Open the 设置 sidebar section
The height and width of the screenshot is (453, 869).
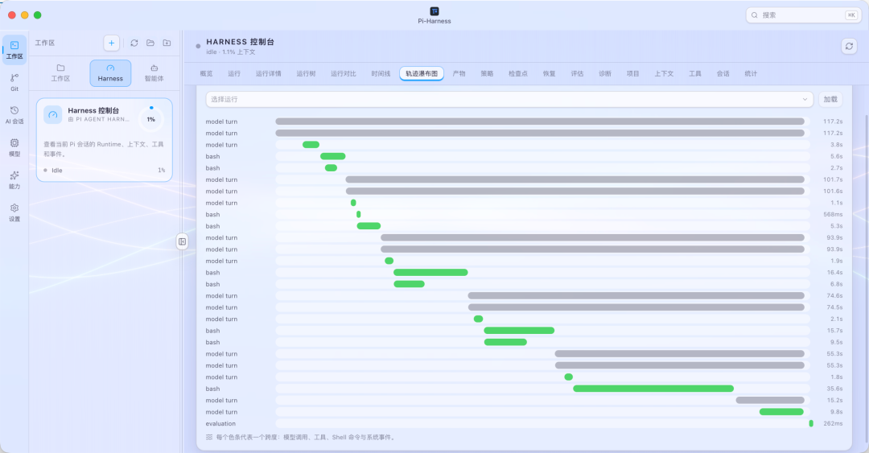tap(14, 212)
